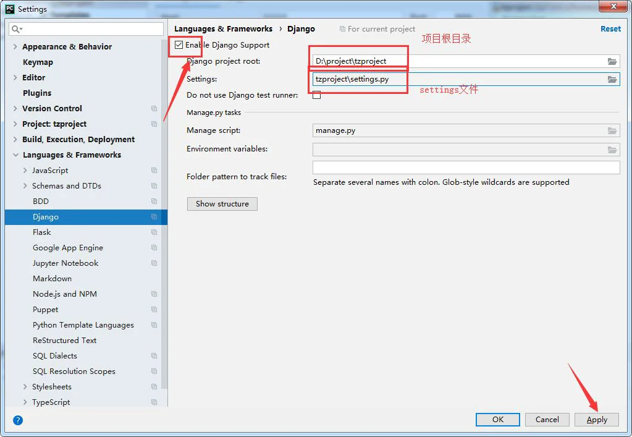Viewport: 632px width, 437px height.
Task: Open Python Template Languages settings
Action: coord(83,325)
